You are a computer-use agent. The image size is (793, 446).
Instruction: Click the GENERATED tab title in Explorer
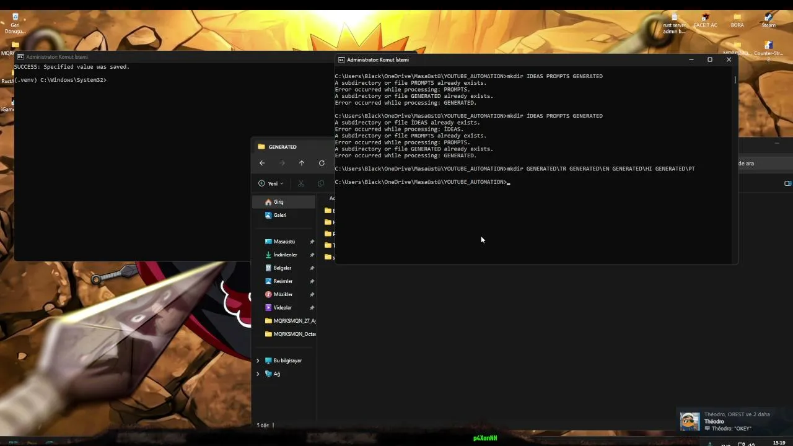pyautogui.click(x=283, y=147)
